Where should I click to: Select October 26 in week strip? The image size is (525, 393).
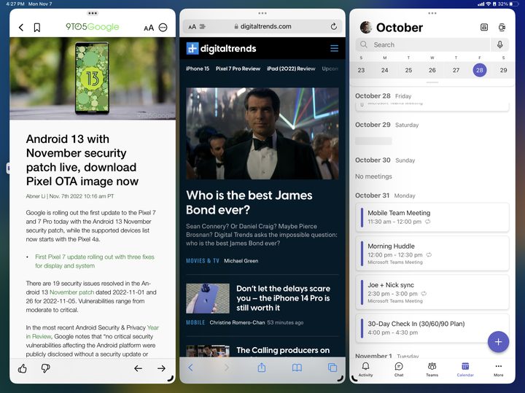(x=432, y=70)
